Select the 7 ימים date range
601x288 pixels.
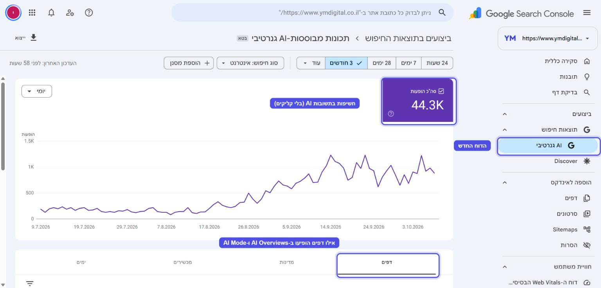408,63
